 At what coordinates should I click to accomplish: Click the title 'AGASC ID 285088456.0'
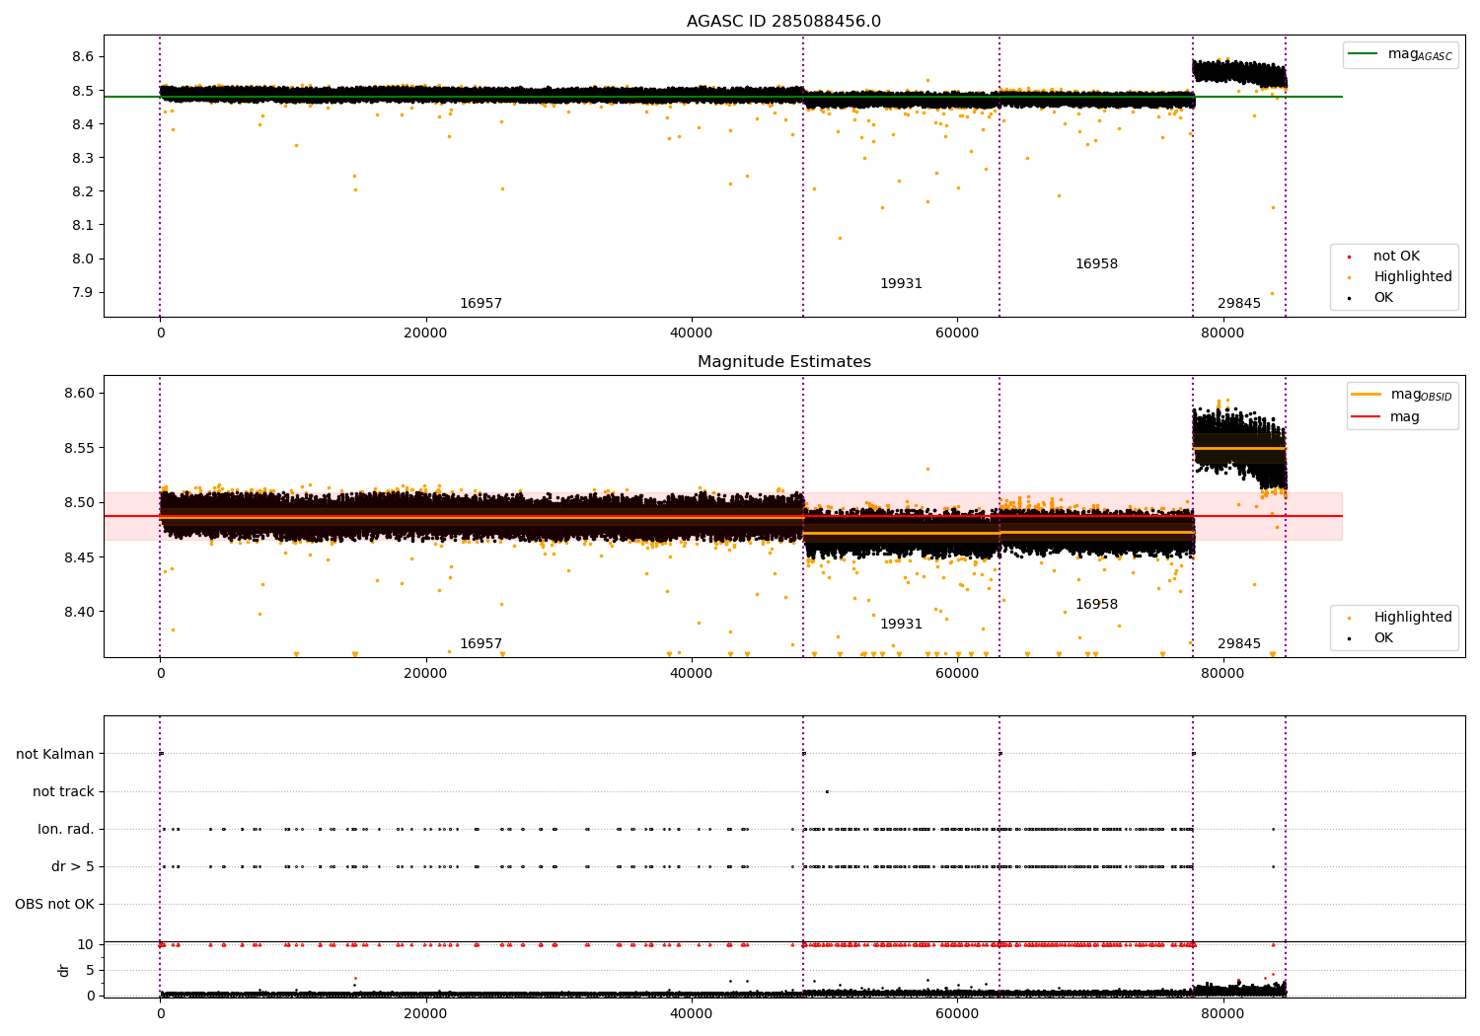(x=783, y=22)
